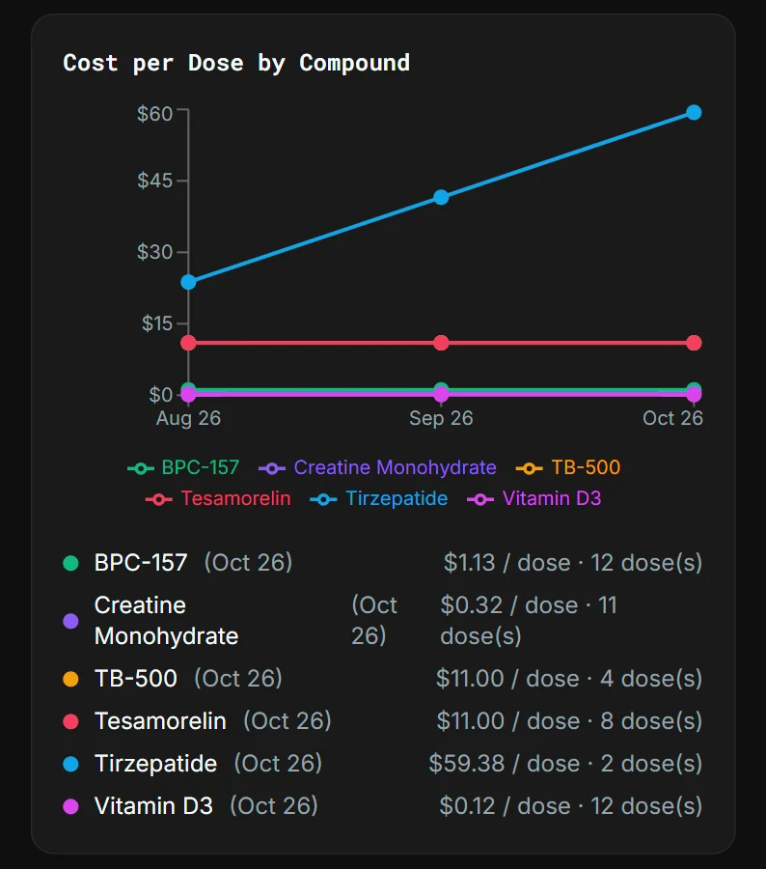Click the $60 y-axis label
The width and height of the screenshot is (766, 869).
coord(155,114)
